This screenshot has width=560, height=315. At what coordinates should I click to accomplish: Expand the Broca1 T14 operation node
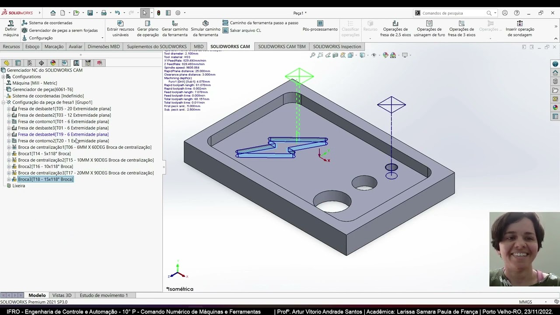(9, 154)
